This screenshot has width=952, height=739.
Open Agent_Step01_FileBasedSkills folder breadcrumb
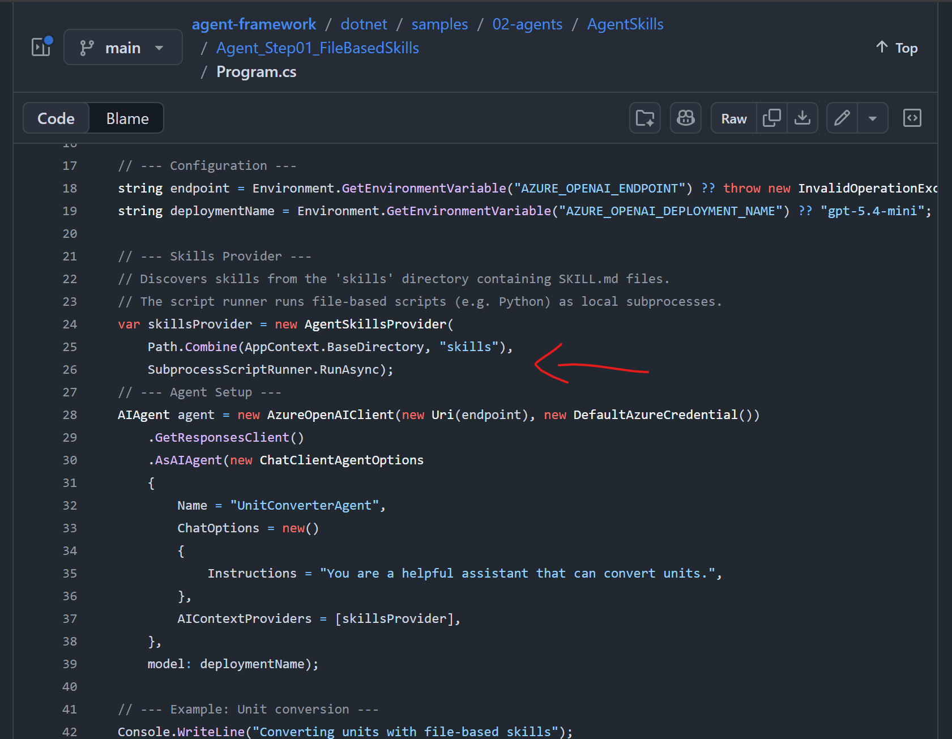318,48
